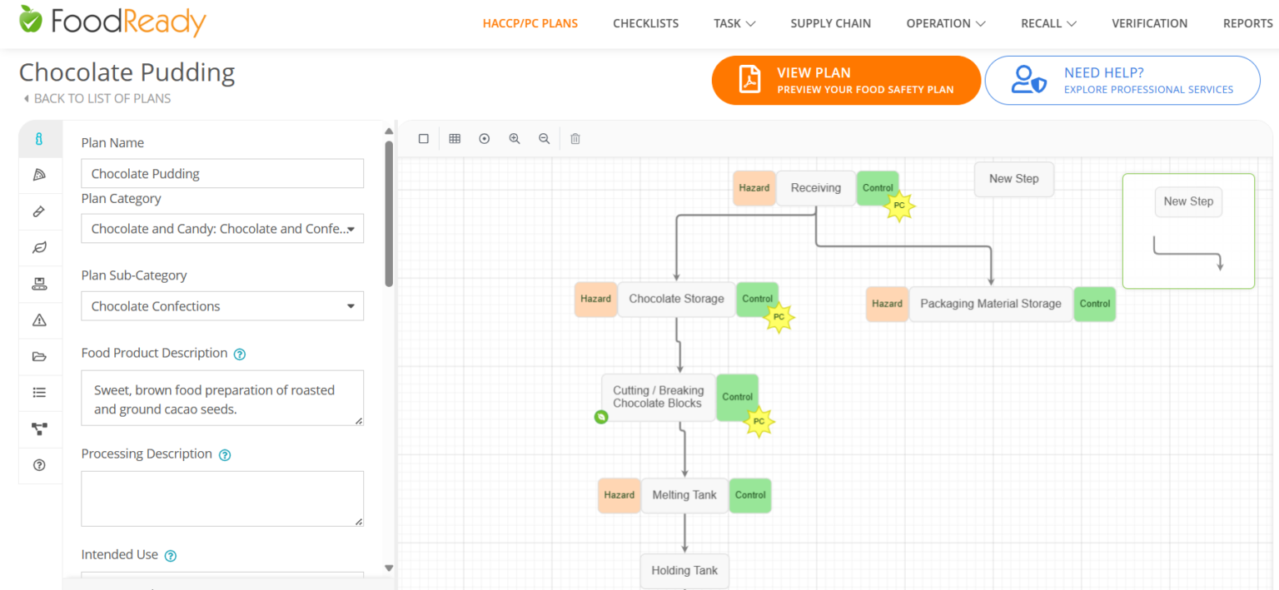Toggle the canvas grid icon
The width and height of the screenshot is (1279, 590).
[x=455, y=139]
